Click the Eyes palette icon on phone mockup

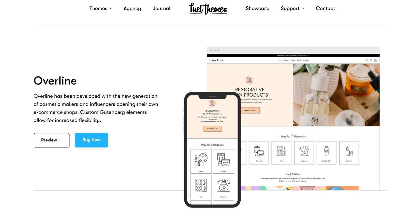(x=201, y=187)
